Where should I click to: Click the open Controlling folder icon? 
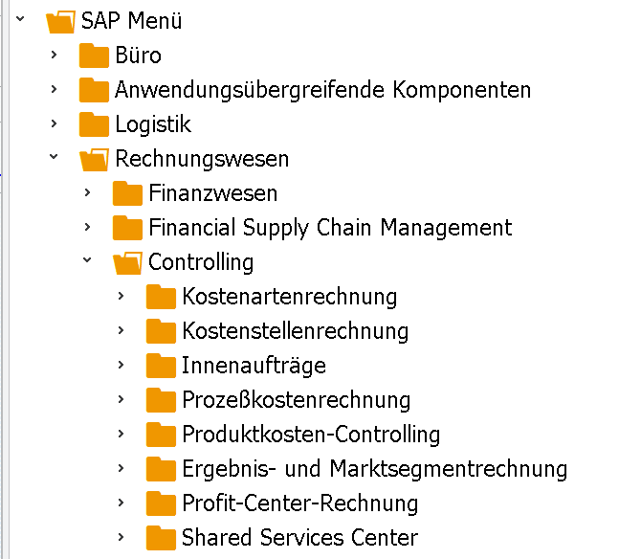point(127,263)
